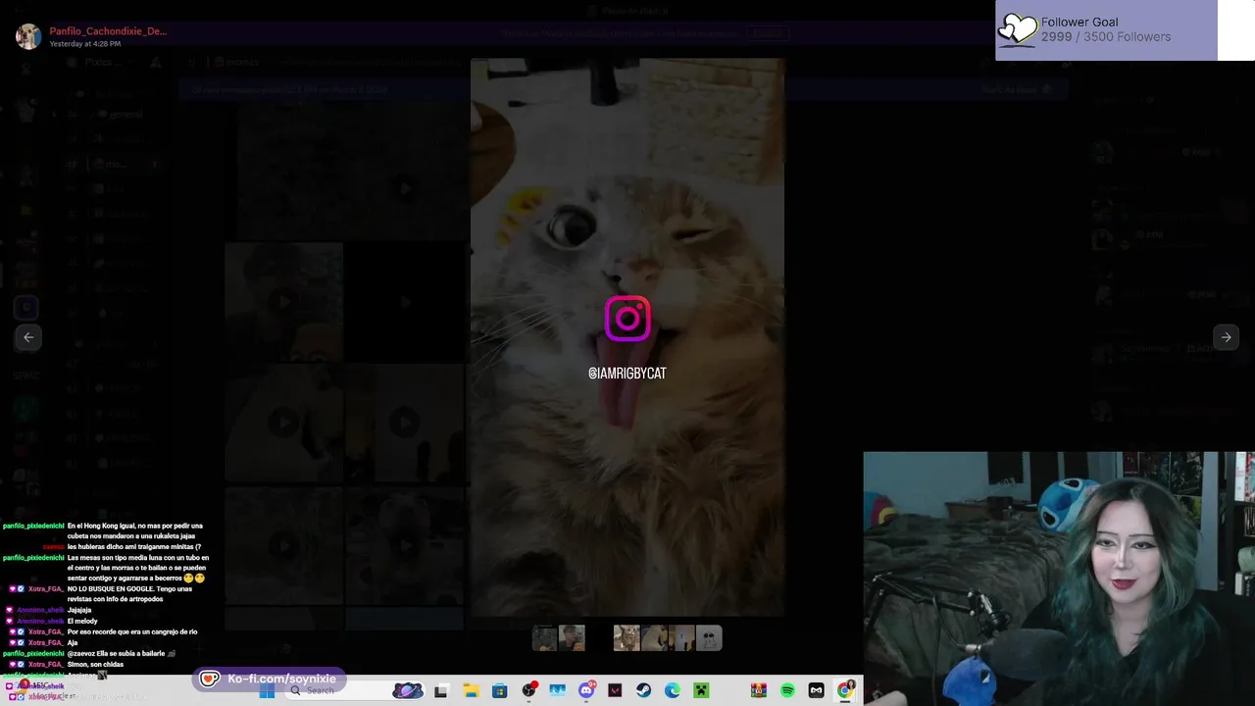
Task: Click chat message 'Simon, son chidas'
Action: [x=95, y=665]
